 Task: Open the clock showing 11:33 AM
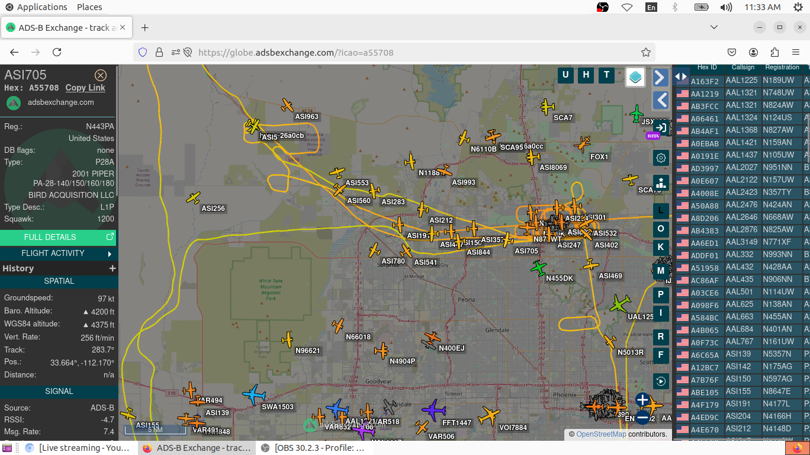tap(763, 7)
